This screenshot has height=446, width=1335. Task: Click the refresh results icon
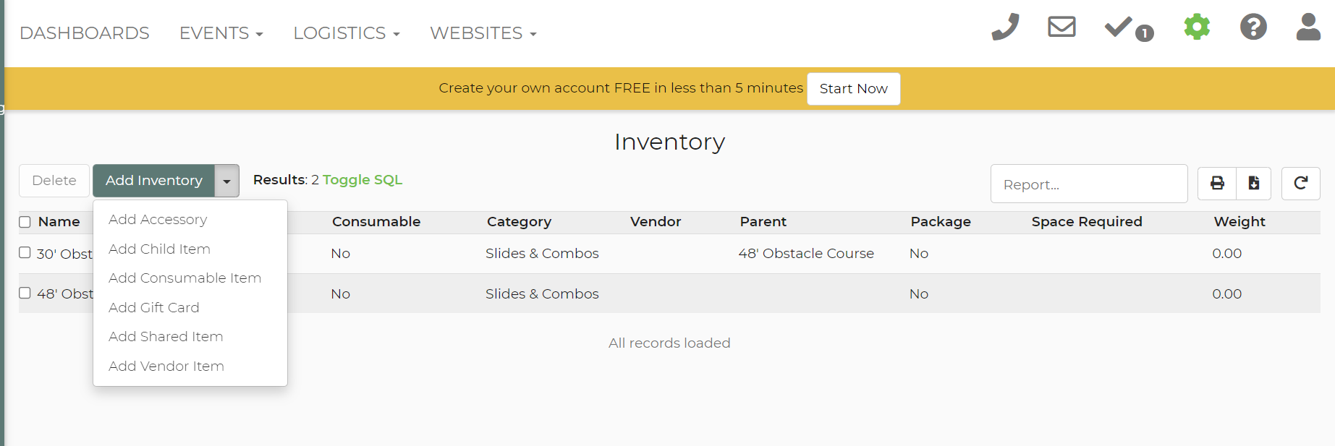pyautogui.click(x=1300, y=183)
